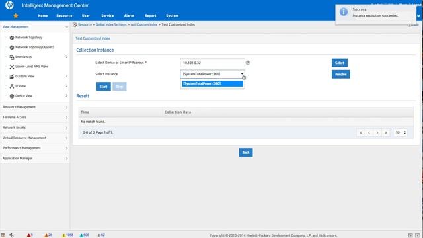Viewport: 423px width, 238px height.
Task: Follow the Global Index Settings breadcrumb link
Action: tap(111, 25)
